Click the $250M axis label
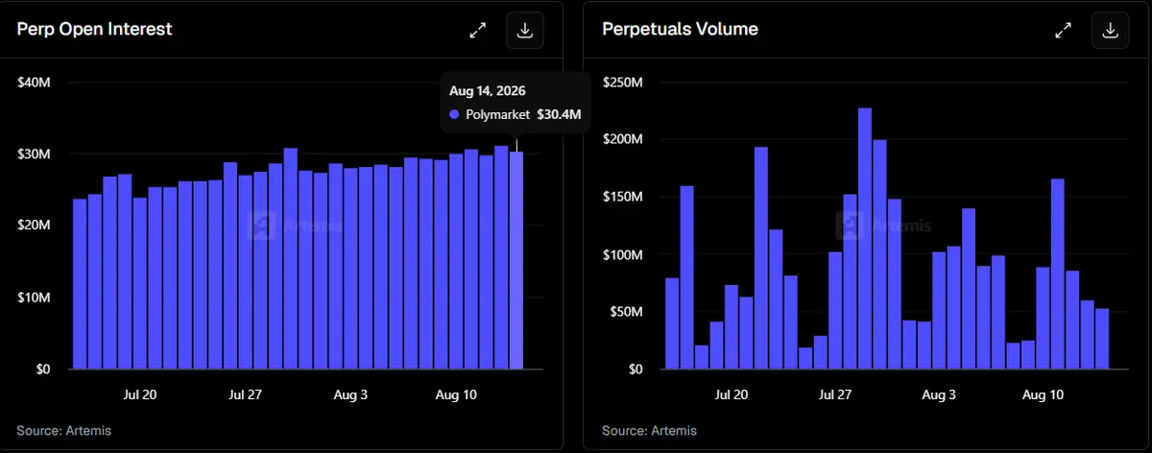 (x=622, y=83)
